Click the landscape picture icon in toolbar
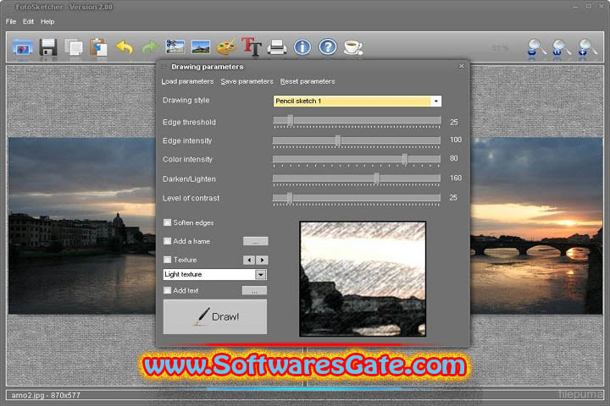Screen dimensions: 610x406 pyautogui.click(x=201, y=47)
